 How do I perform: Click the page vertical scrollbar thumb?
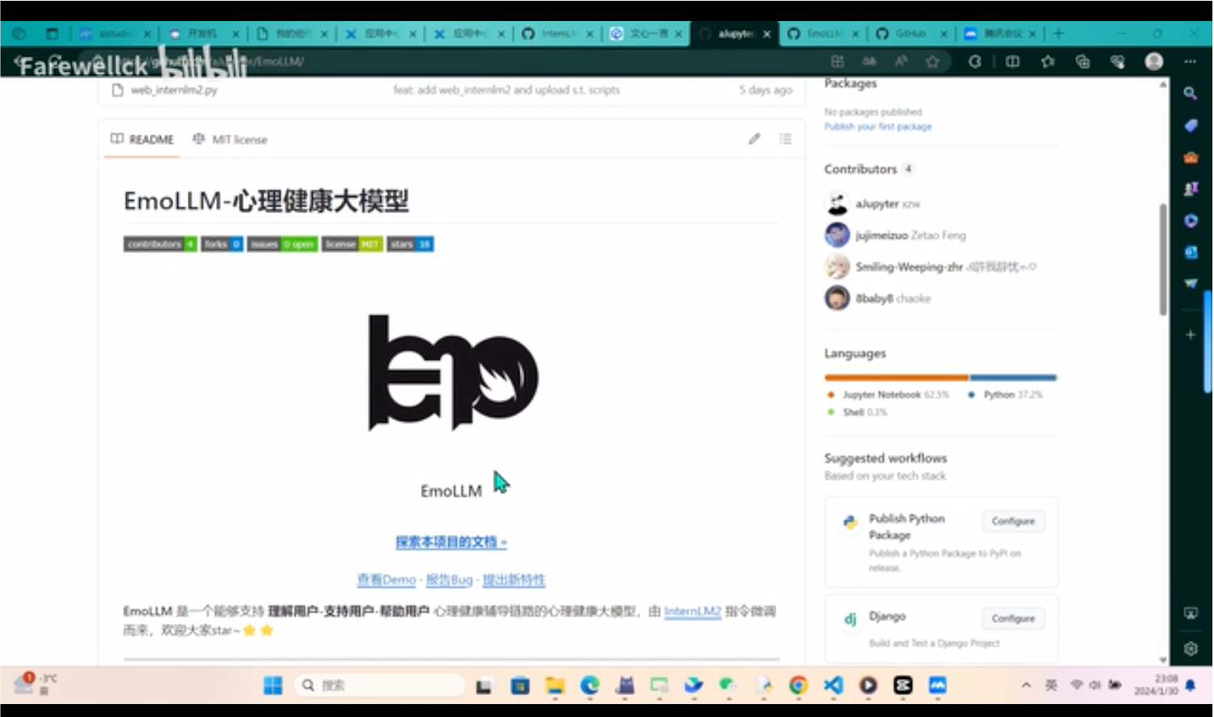[x=1163, y=259]
